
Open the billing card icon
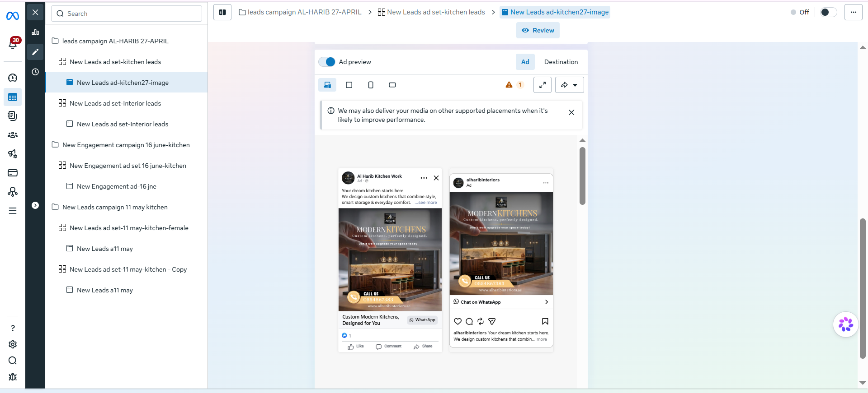tap(13, 173)
